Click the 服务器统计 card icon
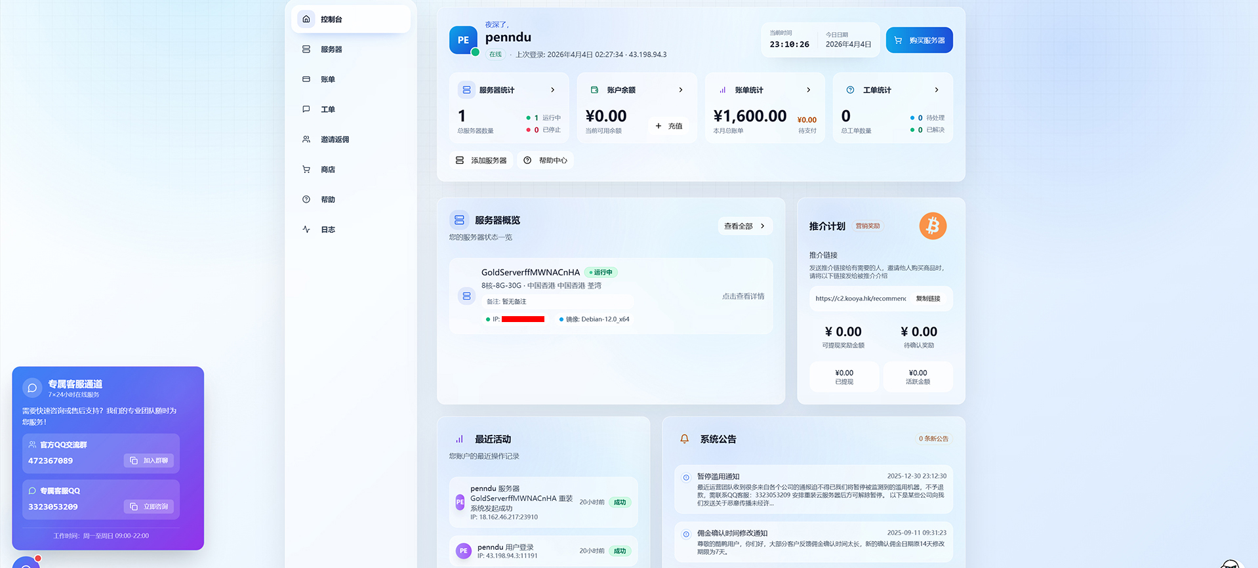The image size is (1258, 568). (466, 90)
